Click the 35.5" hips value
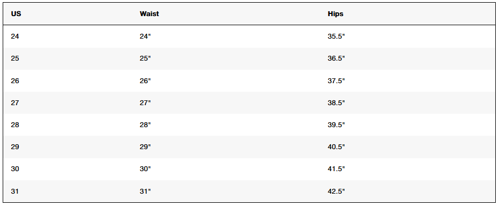This screenshot has height=206, width=499. [337, 36]
